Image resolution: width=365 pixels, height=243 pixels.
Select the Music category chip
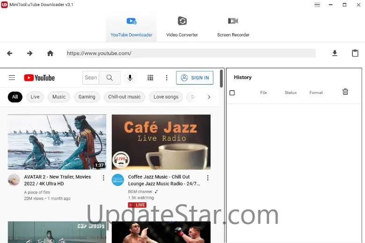tap(59, 97)
